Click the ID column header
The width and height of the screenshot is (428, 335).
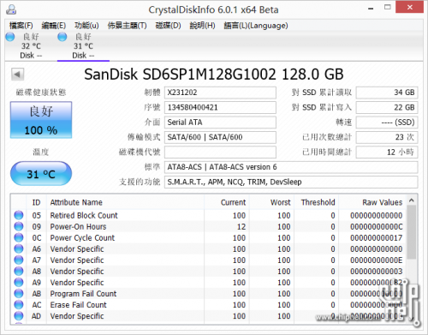click(x=36, y=202)
